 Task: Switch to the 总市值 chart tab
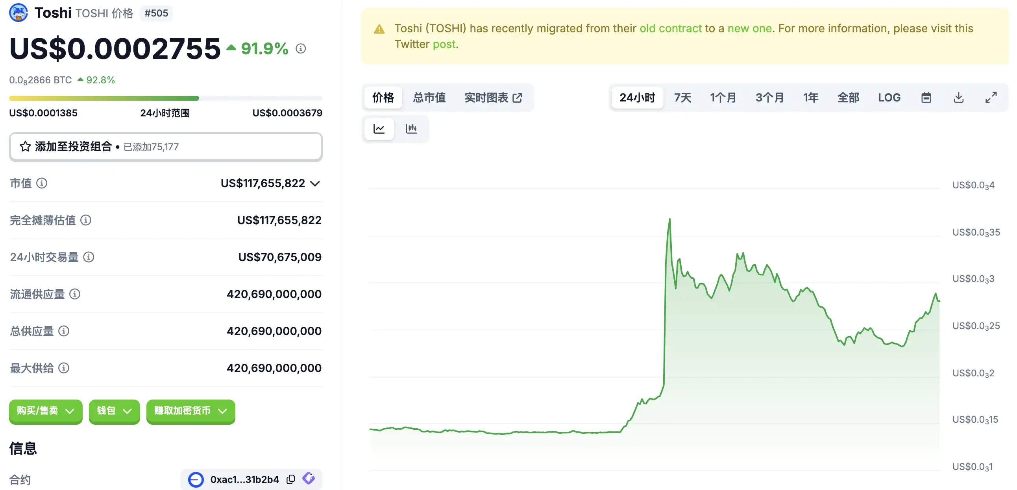pos(429,98)
